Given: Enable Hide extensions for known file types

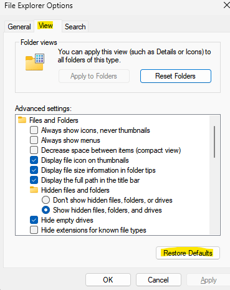Looking at the screenshot, I should 34,230.
